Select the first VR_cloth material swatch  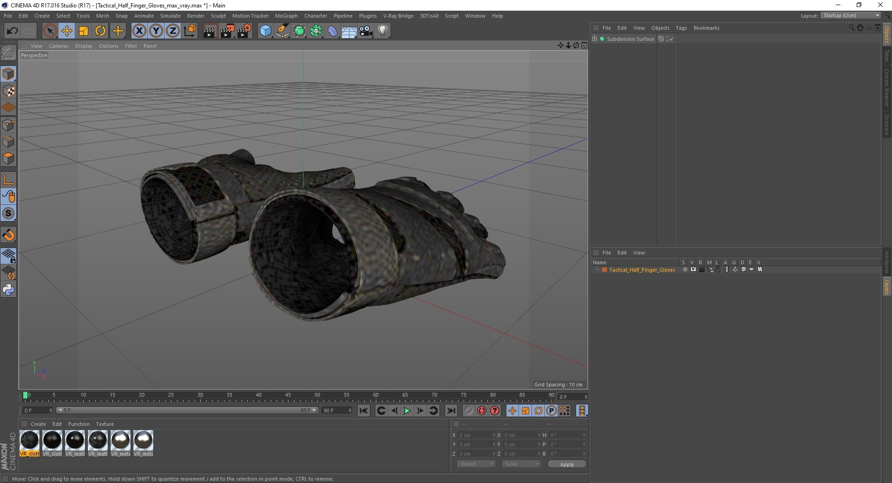30,443
